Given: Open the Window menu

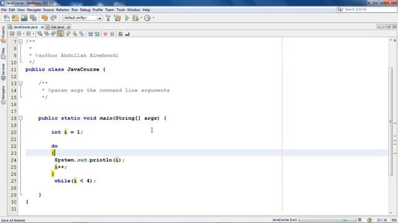Looking at the screenshot, I should tap(134, 10).
